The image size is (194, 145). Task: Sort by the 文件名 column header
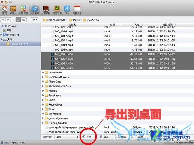tap(72, 25)
